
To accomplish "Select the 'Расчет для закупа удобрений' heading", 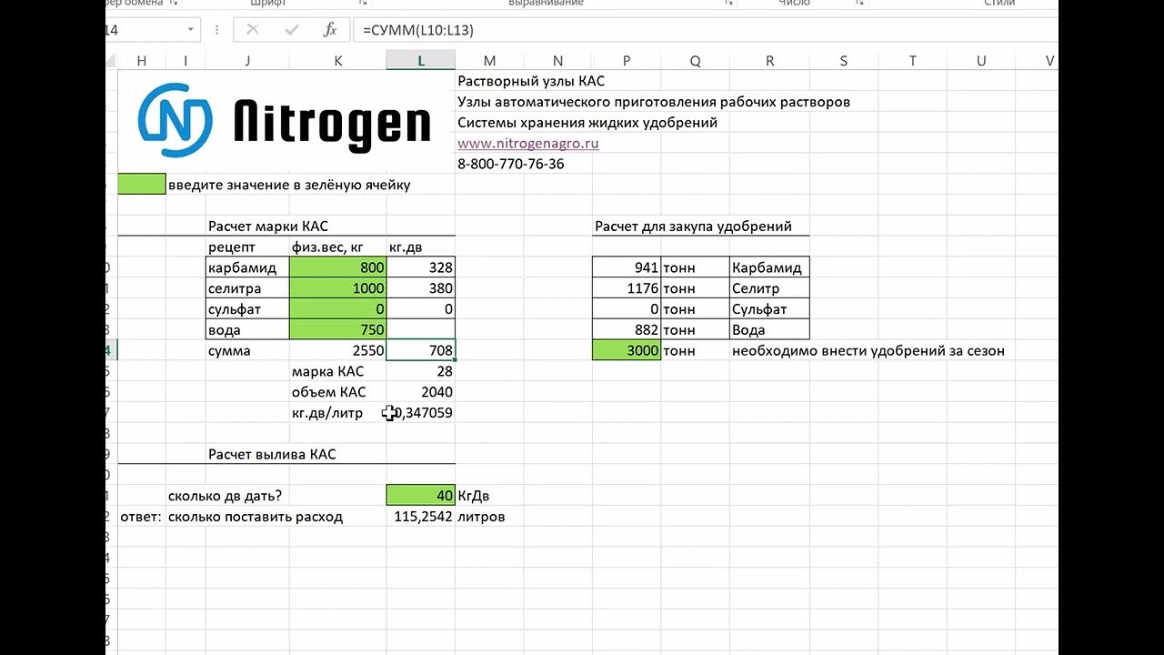I will (693, 227).
